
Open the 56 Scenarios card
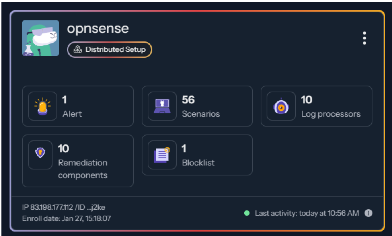tap(197, 106)
